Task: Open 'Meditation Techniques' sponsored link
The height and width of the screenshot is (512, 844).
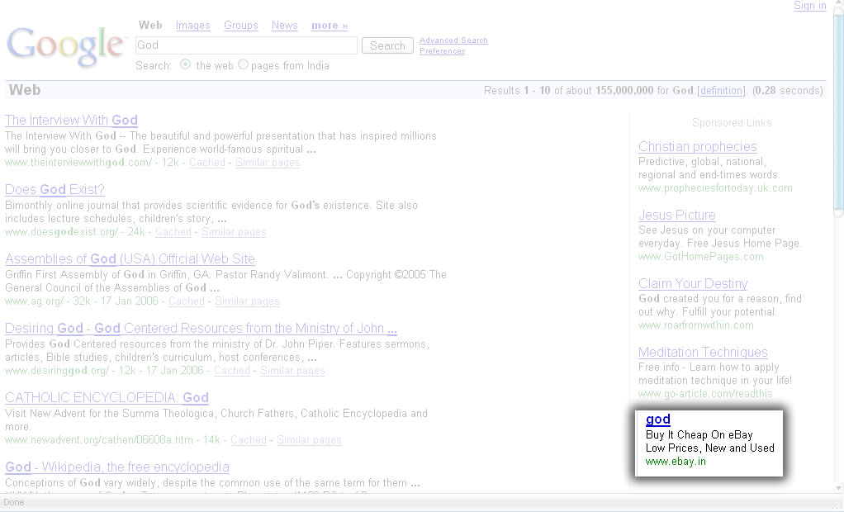Action: (703, 352)
